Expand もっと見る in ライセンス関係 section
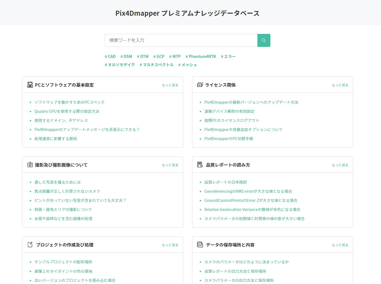The width and height of the screenshot is (381, 284). click(340, 85)
